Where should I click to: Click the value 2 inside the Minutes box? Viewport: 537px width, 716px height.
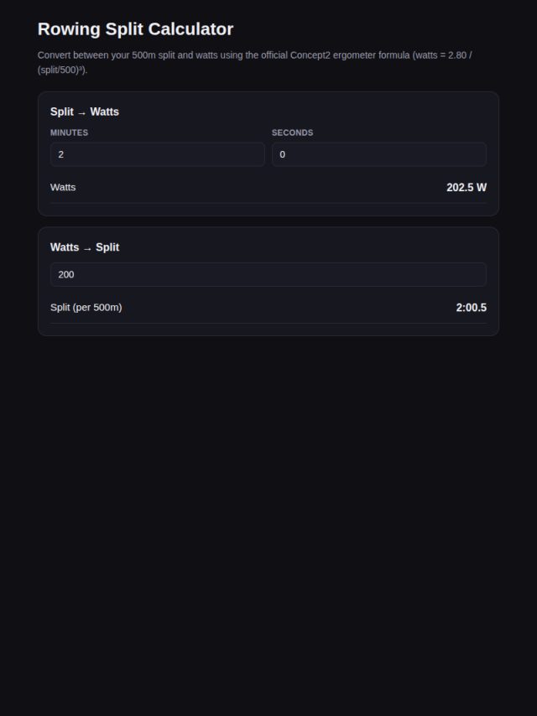(x=60, y=154)
